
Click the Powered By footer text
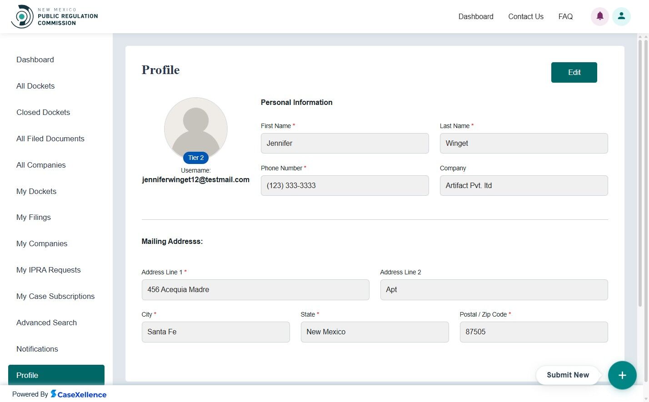pyautogui.click(x=30, y=394)
